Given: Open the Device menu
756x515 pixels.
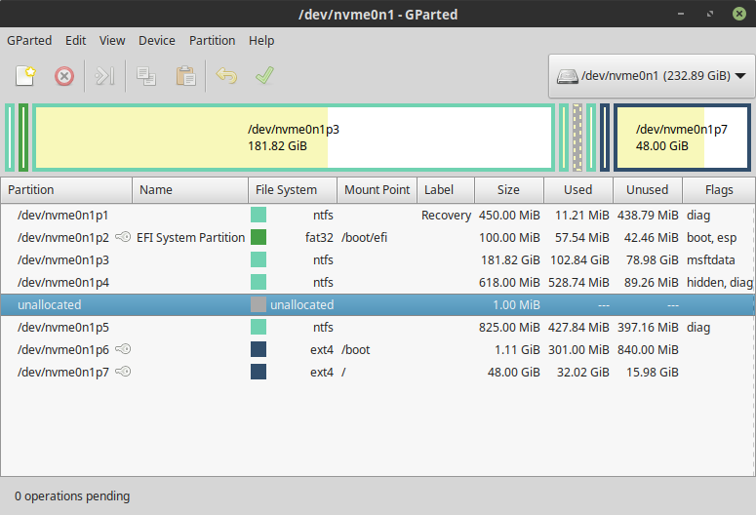Looking at the screenshot, I should 157,41.
